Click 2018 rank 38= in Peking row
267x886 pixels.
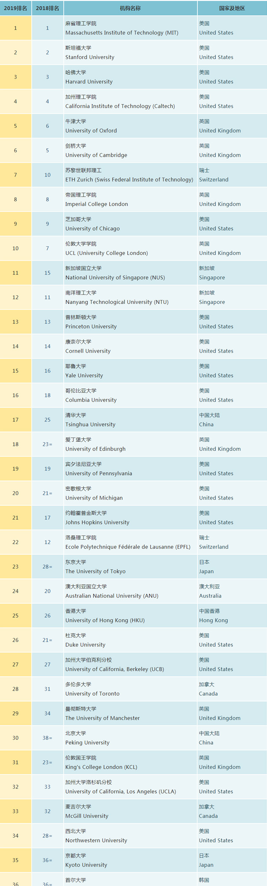(x=48, y=738)
